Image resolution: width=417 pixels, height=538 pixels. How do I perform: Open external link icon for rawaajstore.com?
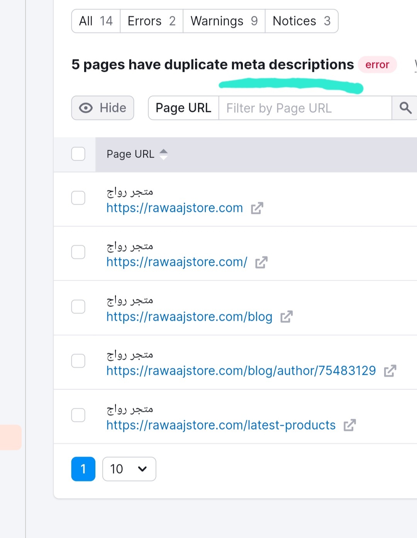(x=257, y=208)
